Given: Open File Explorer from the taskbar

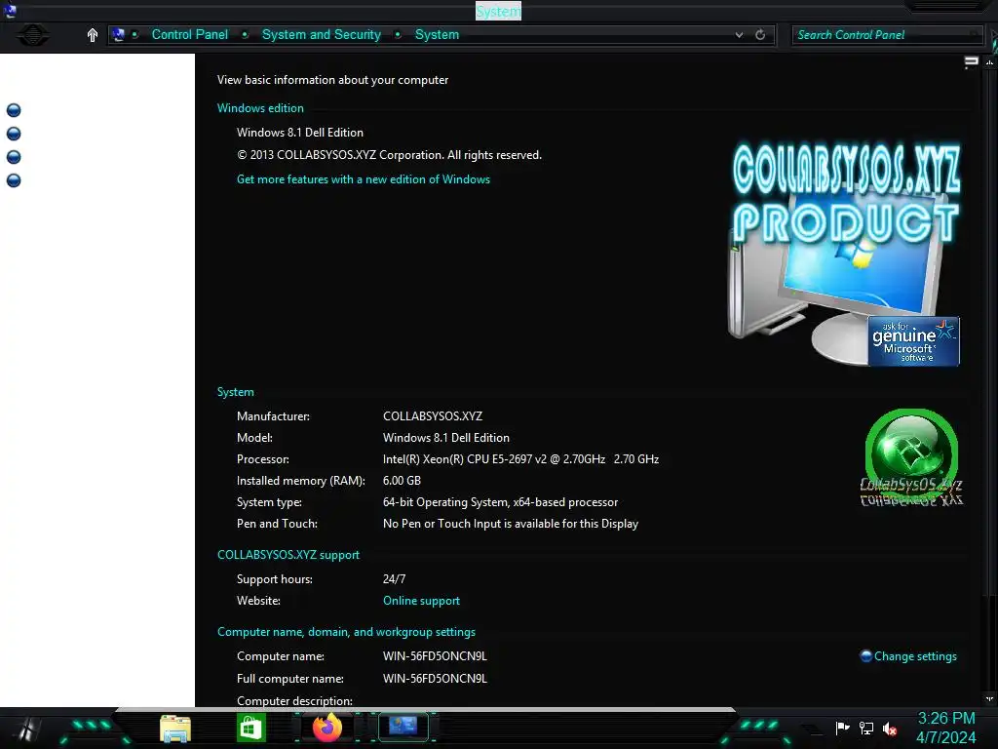Looking at the screenshot, I should pos(175,729).
